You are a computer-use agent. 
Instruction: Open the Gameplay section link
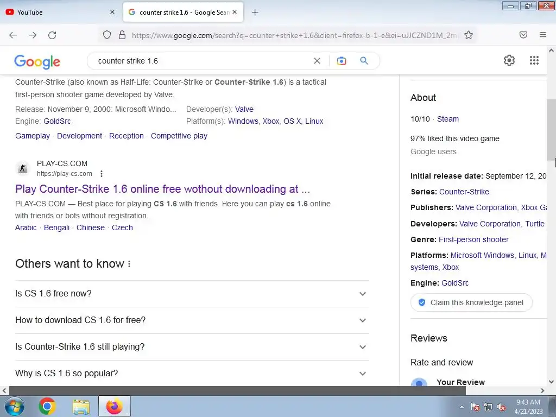click(33, 136)
